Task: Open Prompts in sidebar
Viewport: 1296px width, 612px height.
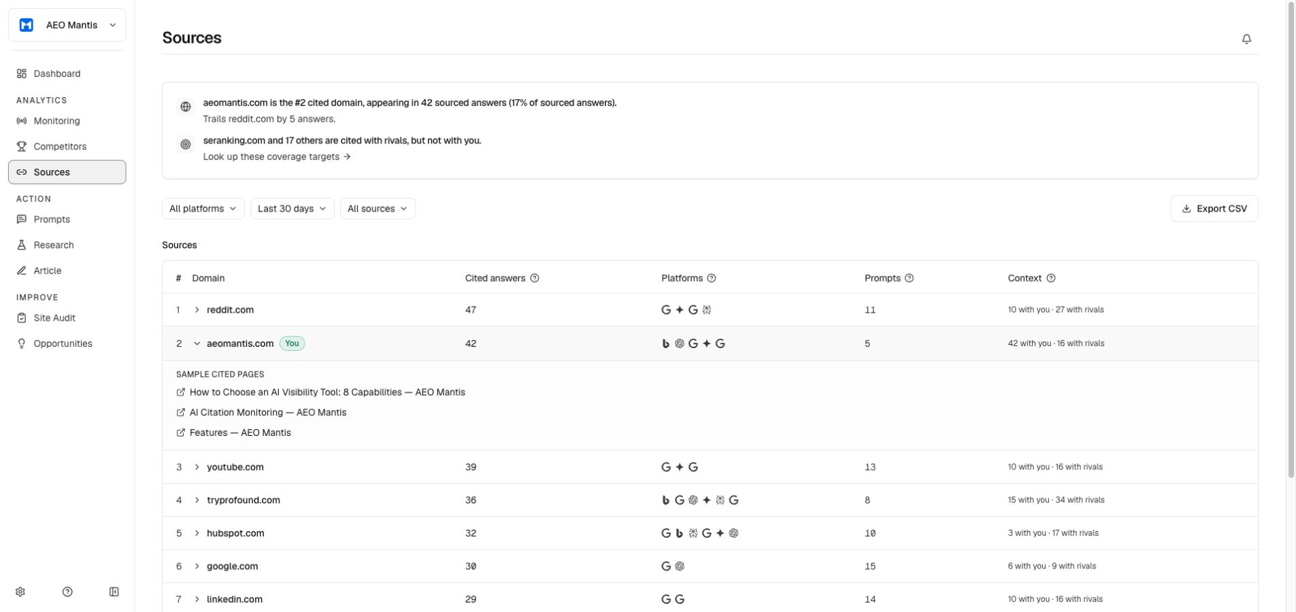Action: pos(67,220)
